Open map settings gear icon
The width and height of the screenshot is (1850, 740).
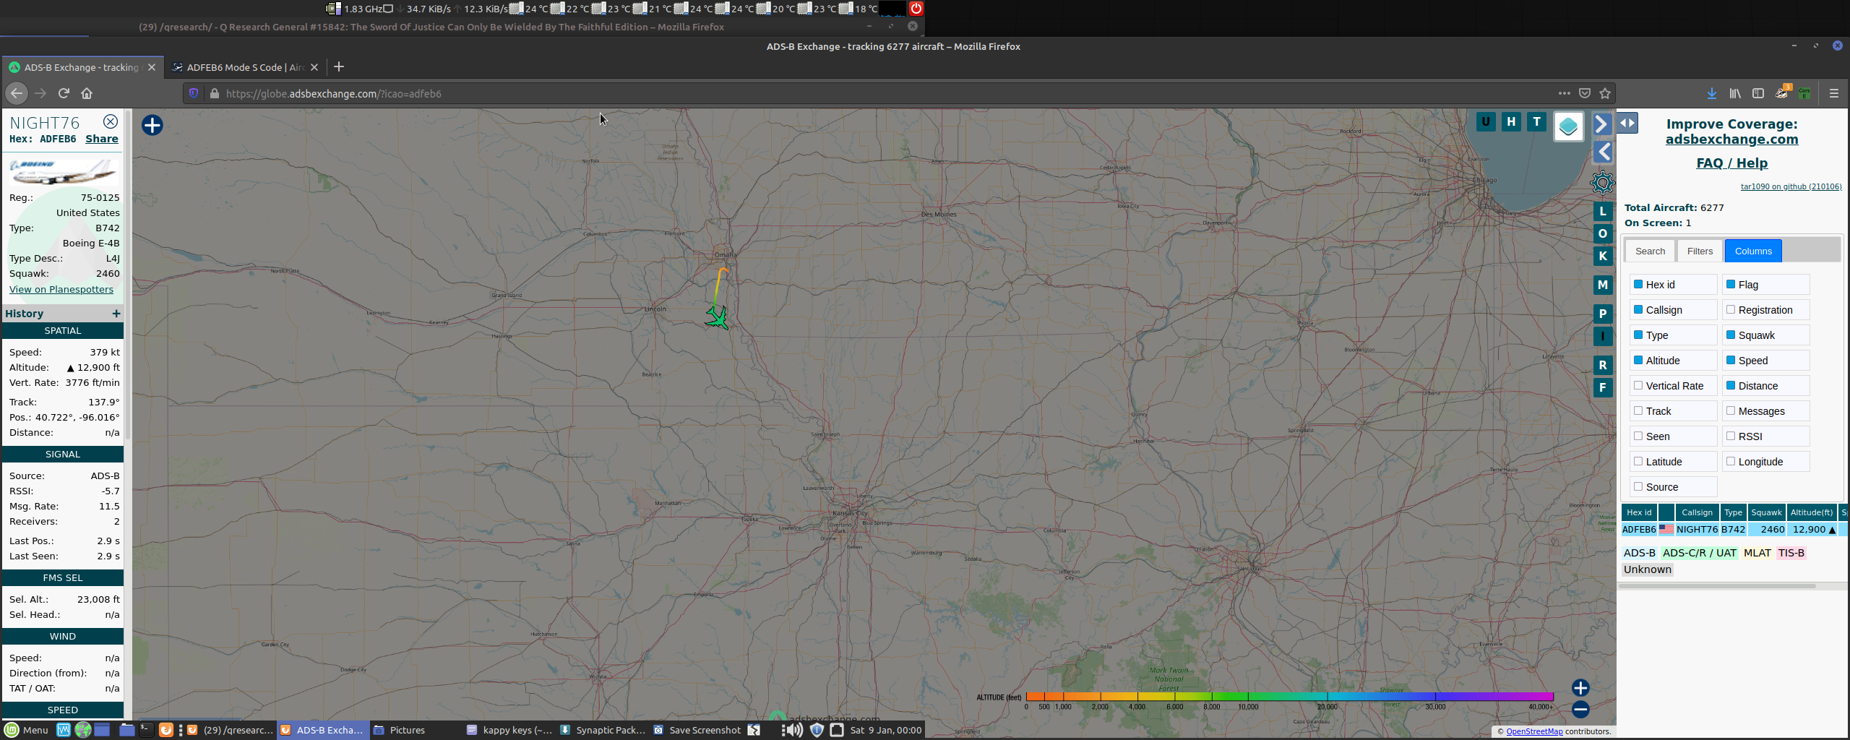coord(1602,183)
